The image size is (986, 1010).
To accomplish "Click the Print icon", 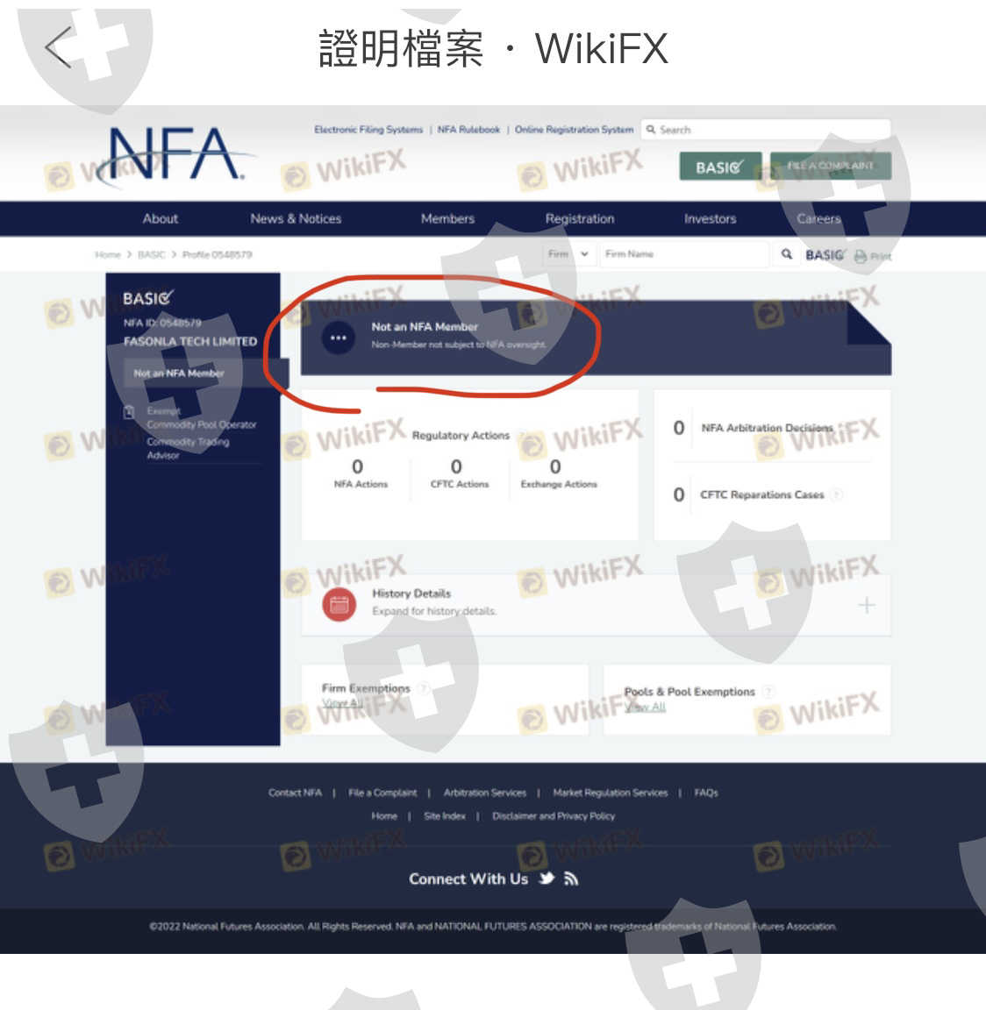I will coord(861,256).
